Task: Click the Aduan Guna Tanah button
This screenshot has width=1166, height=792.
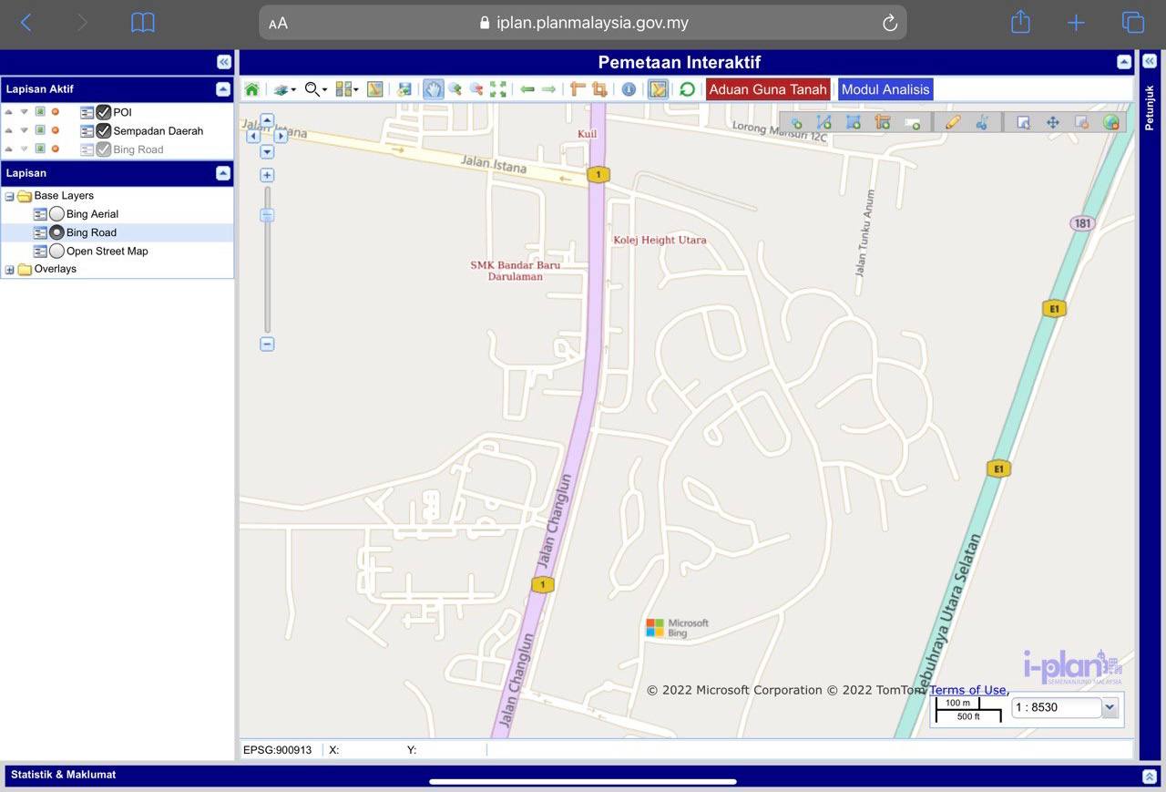Action: tap(768, 89)
